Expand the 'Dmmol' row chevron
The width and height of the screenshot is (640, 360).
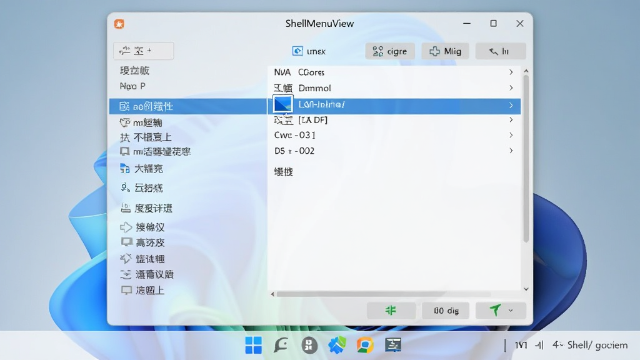click(511, 87)
